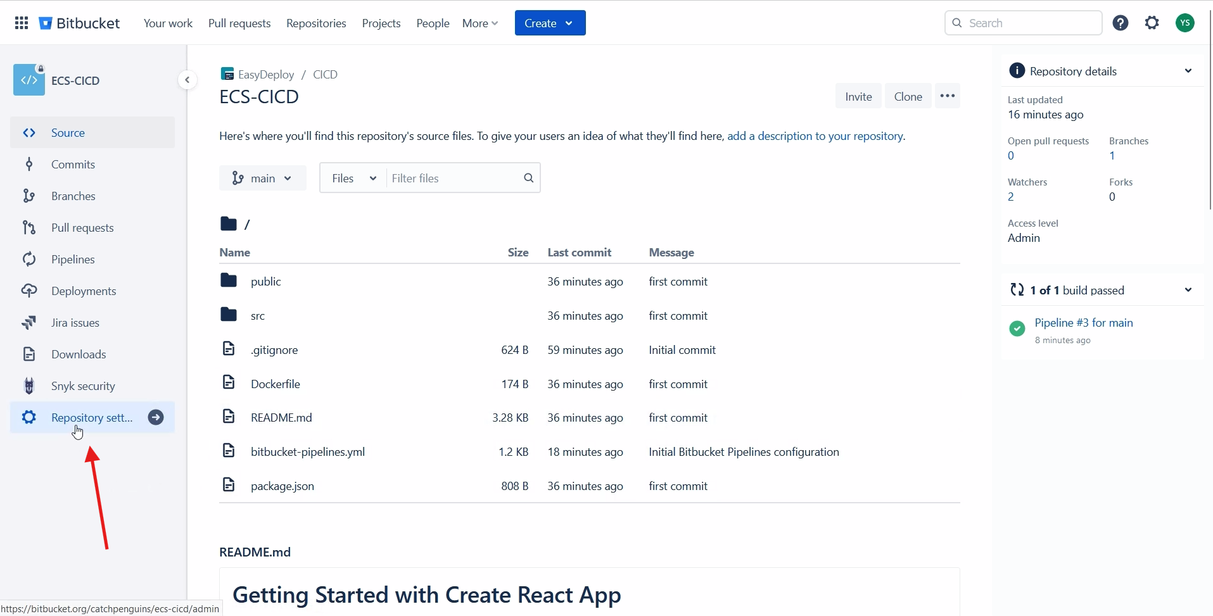1213x616 pixels.
Task: Click the Branches count 1
Action: 1112,156
